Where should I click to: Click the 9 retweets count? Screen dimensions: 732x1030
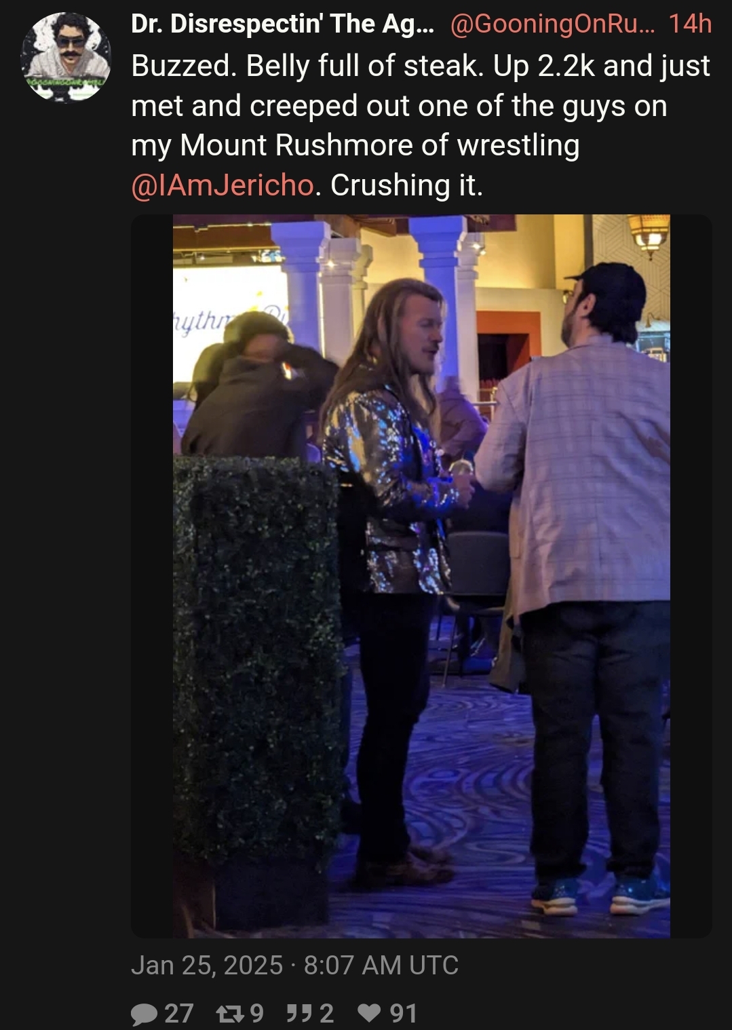[x=256, y=1014]
